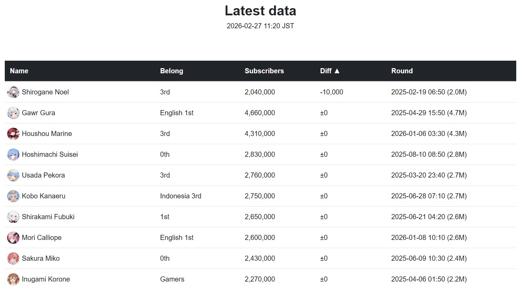Viewport: 520px width, 288px height.
Task: Click subscriber count 2,830,000
Action: 260,154
